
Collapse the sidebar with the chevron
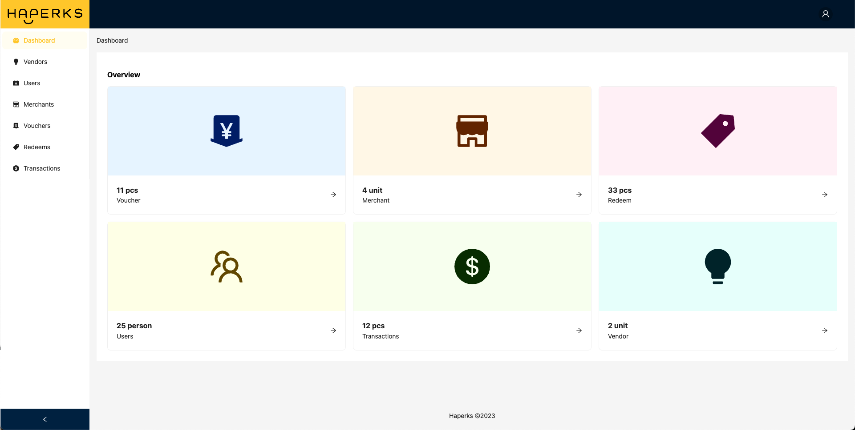point(45,419)
